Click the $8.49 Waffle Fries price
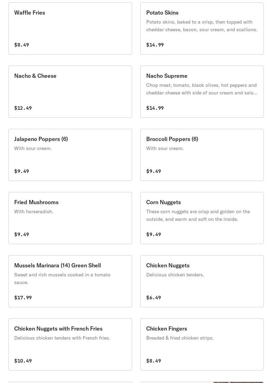 [x=21, y=45]
